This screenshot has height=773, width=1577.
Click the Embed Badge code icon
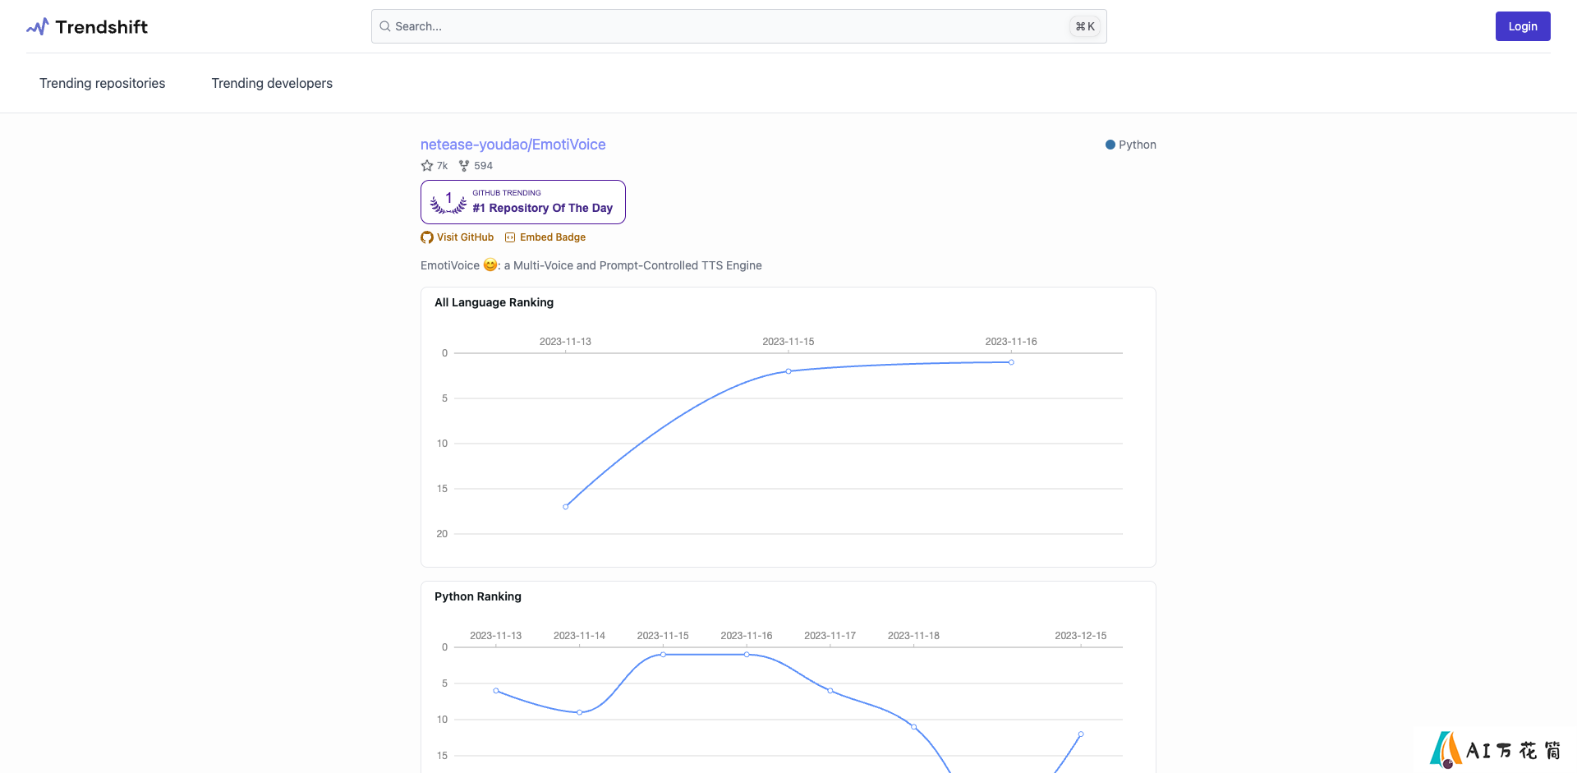[x=510, y=237]
